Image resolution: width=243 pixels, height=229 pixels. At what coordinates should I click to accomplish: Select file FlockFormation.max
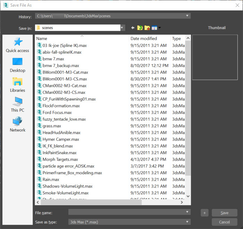click(x=61, y=106)
